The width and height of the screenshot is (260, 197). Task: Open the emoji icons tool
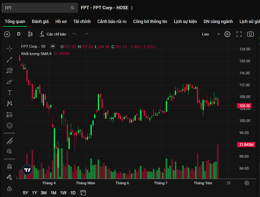(10, 126)
